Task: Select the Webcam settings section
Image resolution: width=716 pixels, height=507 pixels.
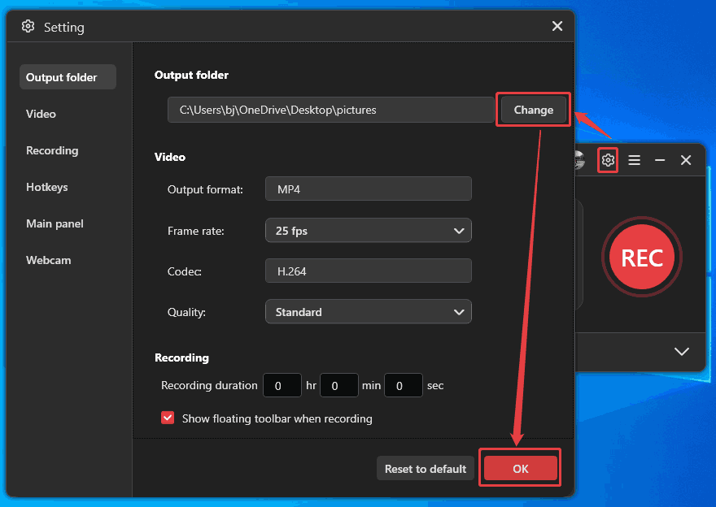Action: 49,260
